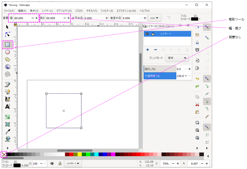Viewport: 247px width, 169px height.
Task: Click the 幅 width input field
Action: pyautogui.click(x=22, y=18)
